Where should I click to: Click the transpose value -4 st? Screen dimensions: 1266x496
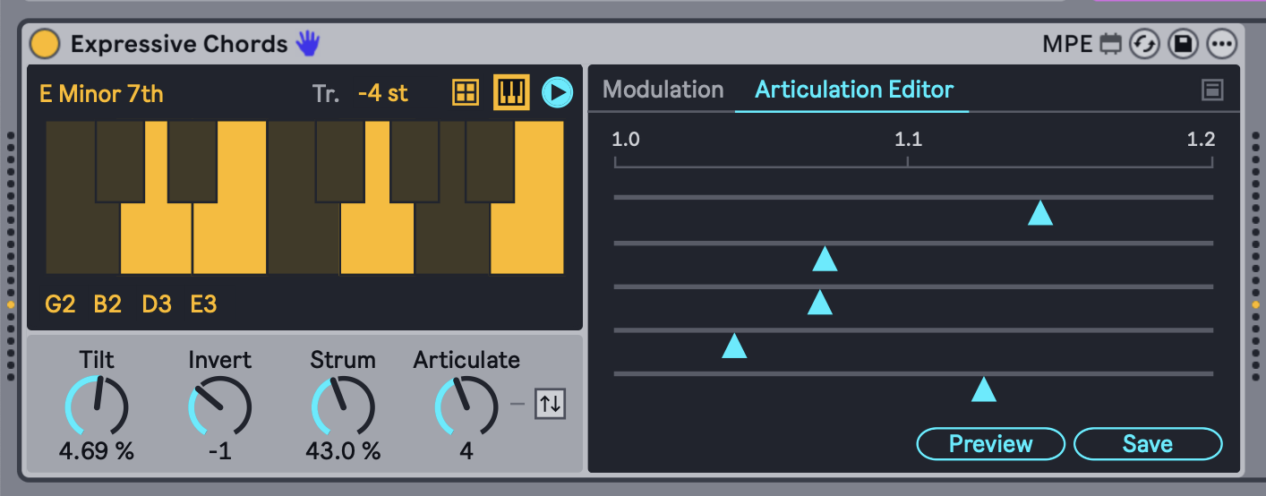pos(382,93)
